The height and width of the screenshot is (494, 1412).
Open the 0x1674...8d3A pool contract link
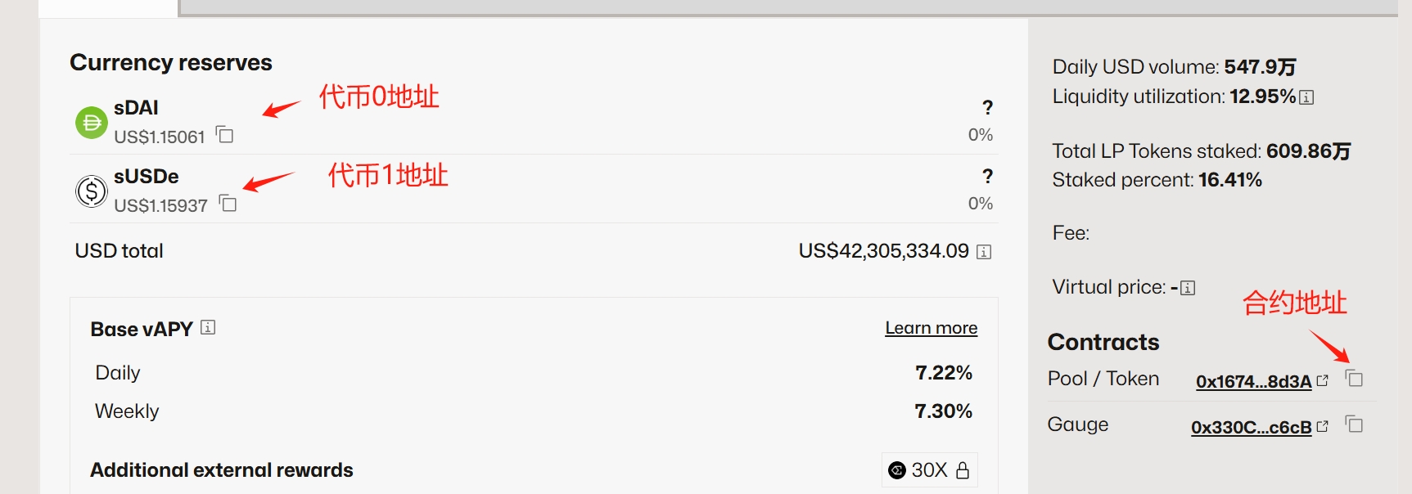[1253, 381]
